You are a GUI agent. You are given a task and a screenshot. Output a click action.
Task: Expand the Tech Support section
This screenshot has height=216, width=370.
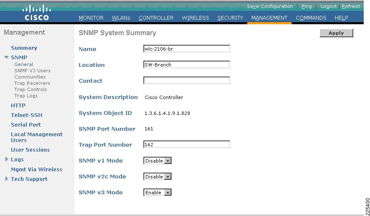coord(7,179)
